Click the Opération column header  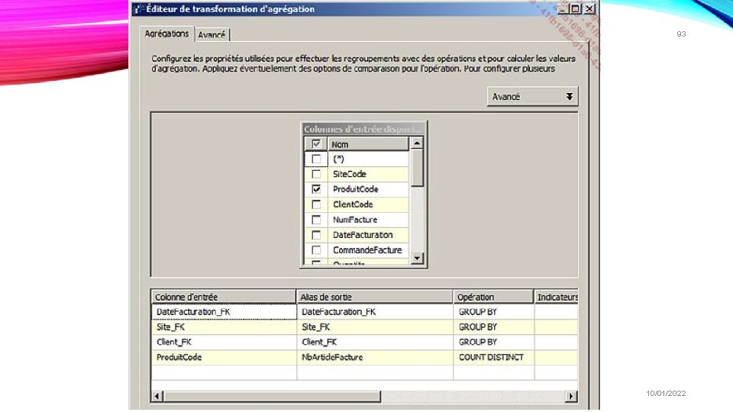pyautogui.click(x=493, y=297)
